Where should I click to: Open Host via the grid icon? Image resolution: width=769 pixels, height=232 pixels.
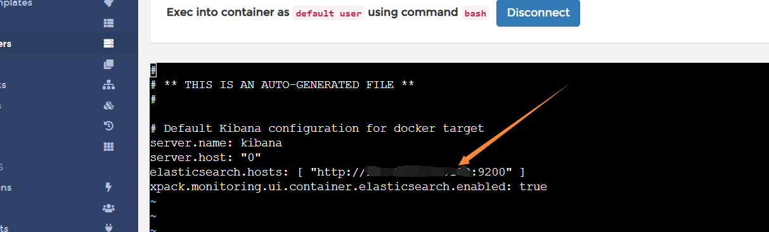(x=108, y=146)
